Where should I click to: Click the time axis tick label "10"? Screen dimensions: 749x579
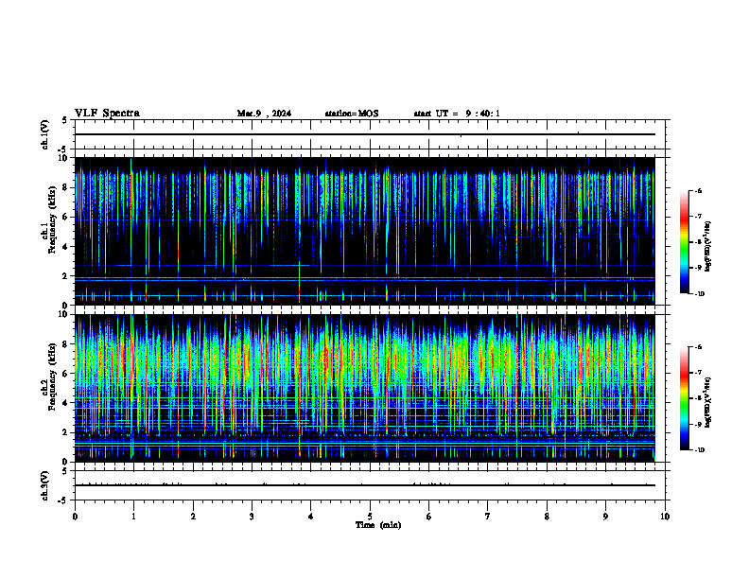click(x=665, y=517)
